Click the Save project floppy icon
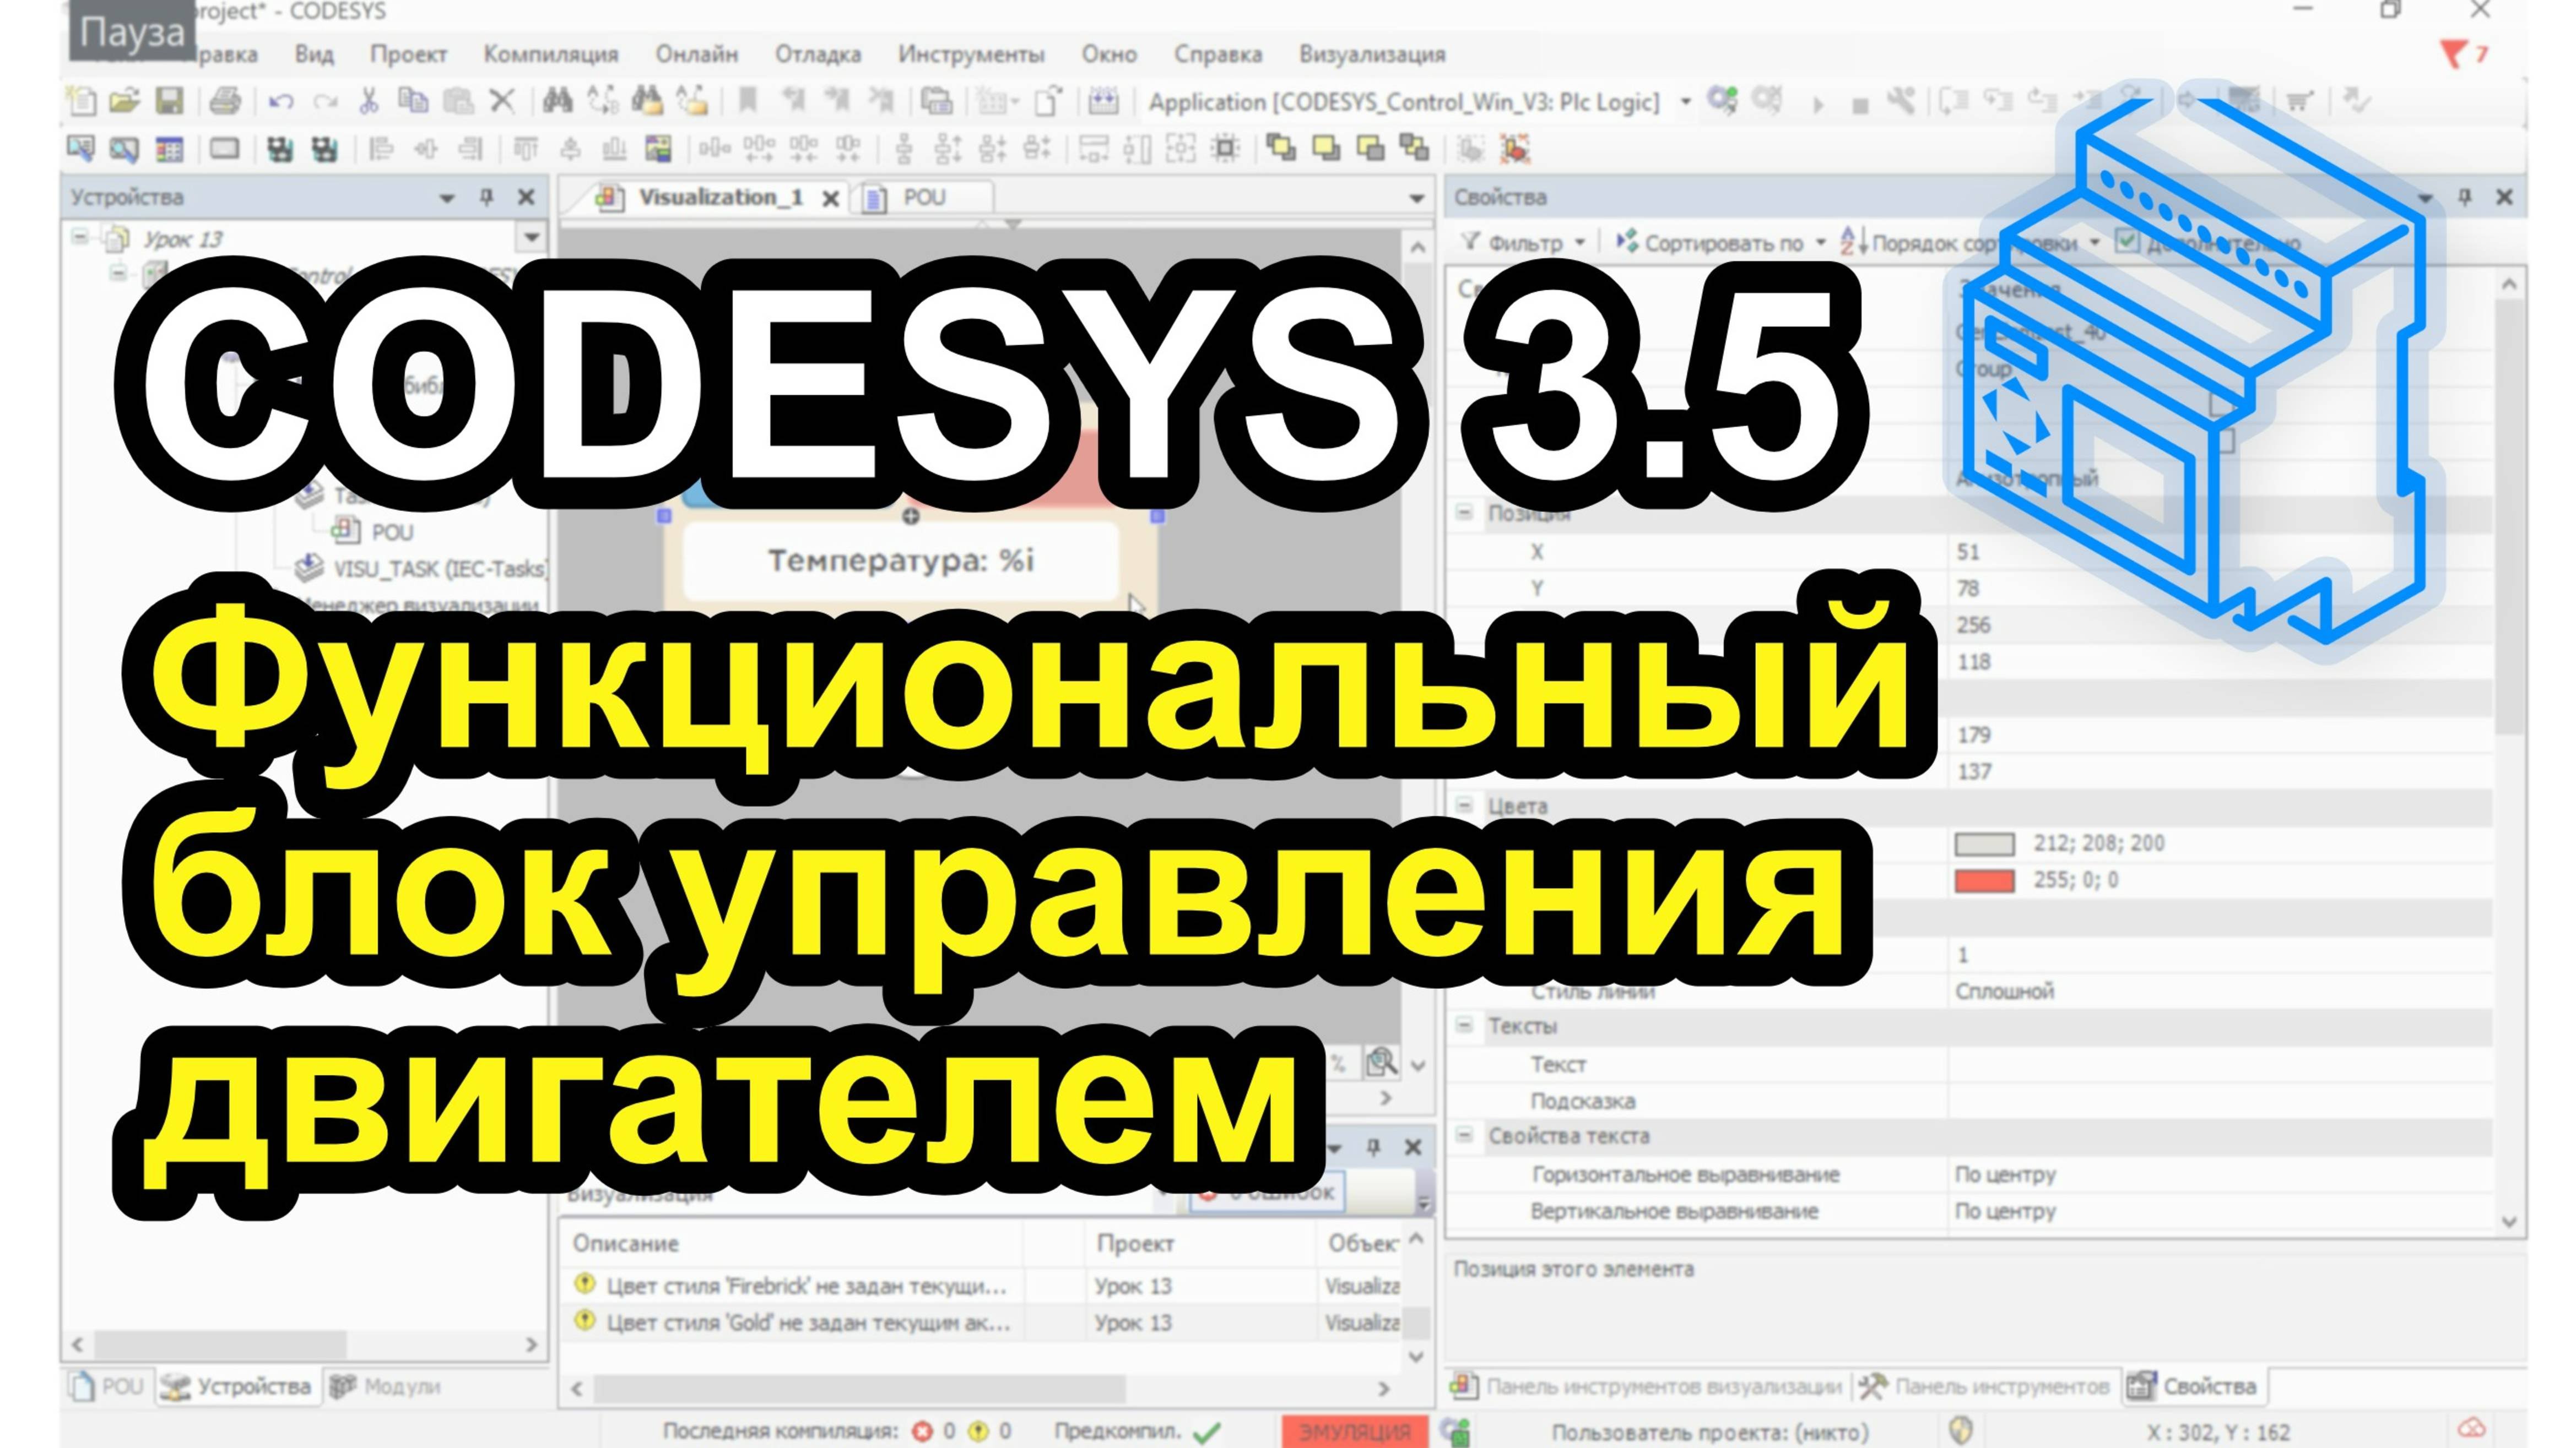 [170, 101]
